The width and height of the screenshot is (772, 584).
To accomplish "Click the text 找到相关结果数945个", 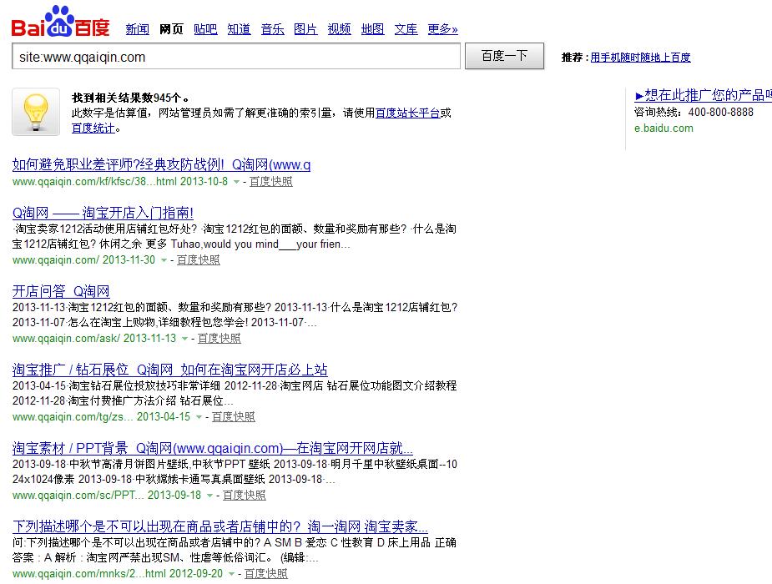I will 130,98.
